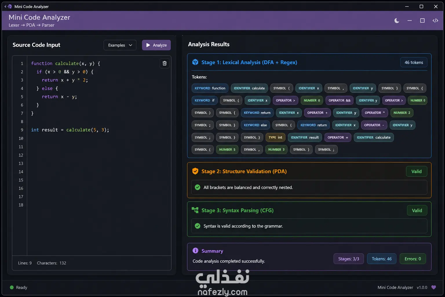Viewport: 445px width, 297px height.
Task: Click the purple heart icon in the status bar
Action: pyautogui.click(x=434, y=287)
